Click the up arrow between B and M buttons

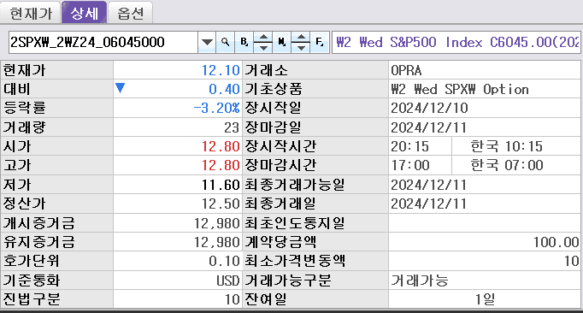coord(263,38)
